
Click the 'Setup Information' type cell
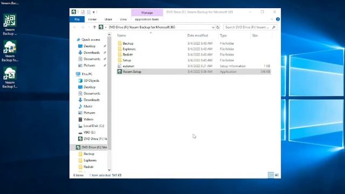[x=233, y=66]
